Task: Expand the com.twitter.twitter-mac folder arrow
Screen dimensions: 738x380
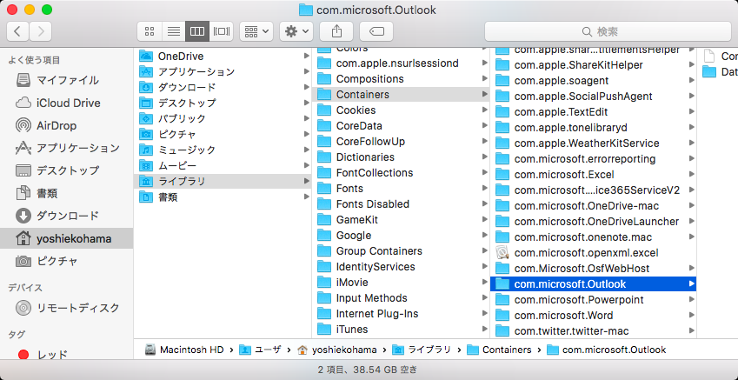Action: 691,331
